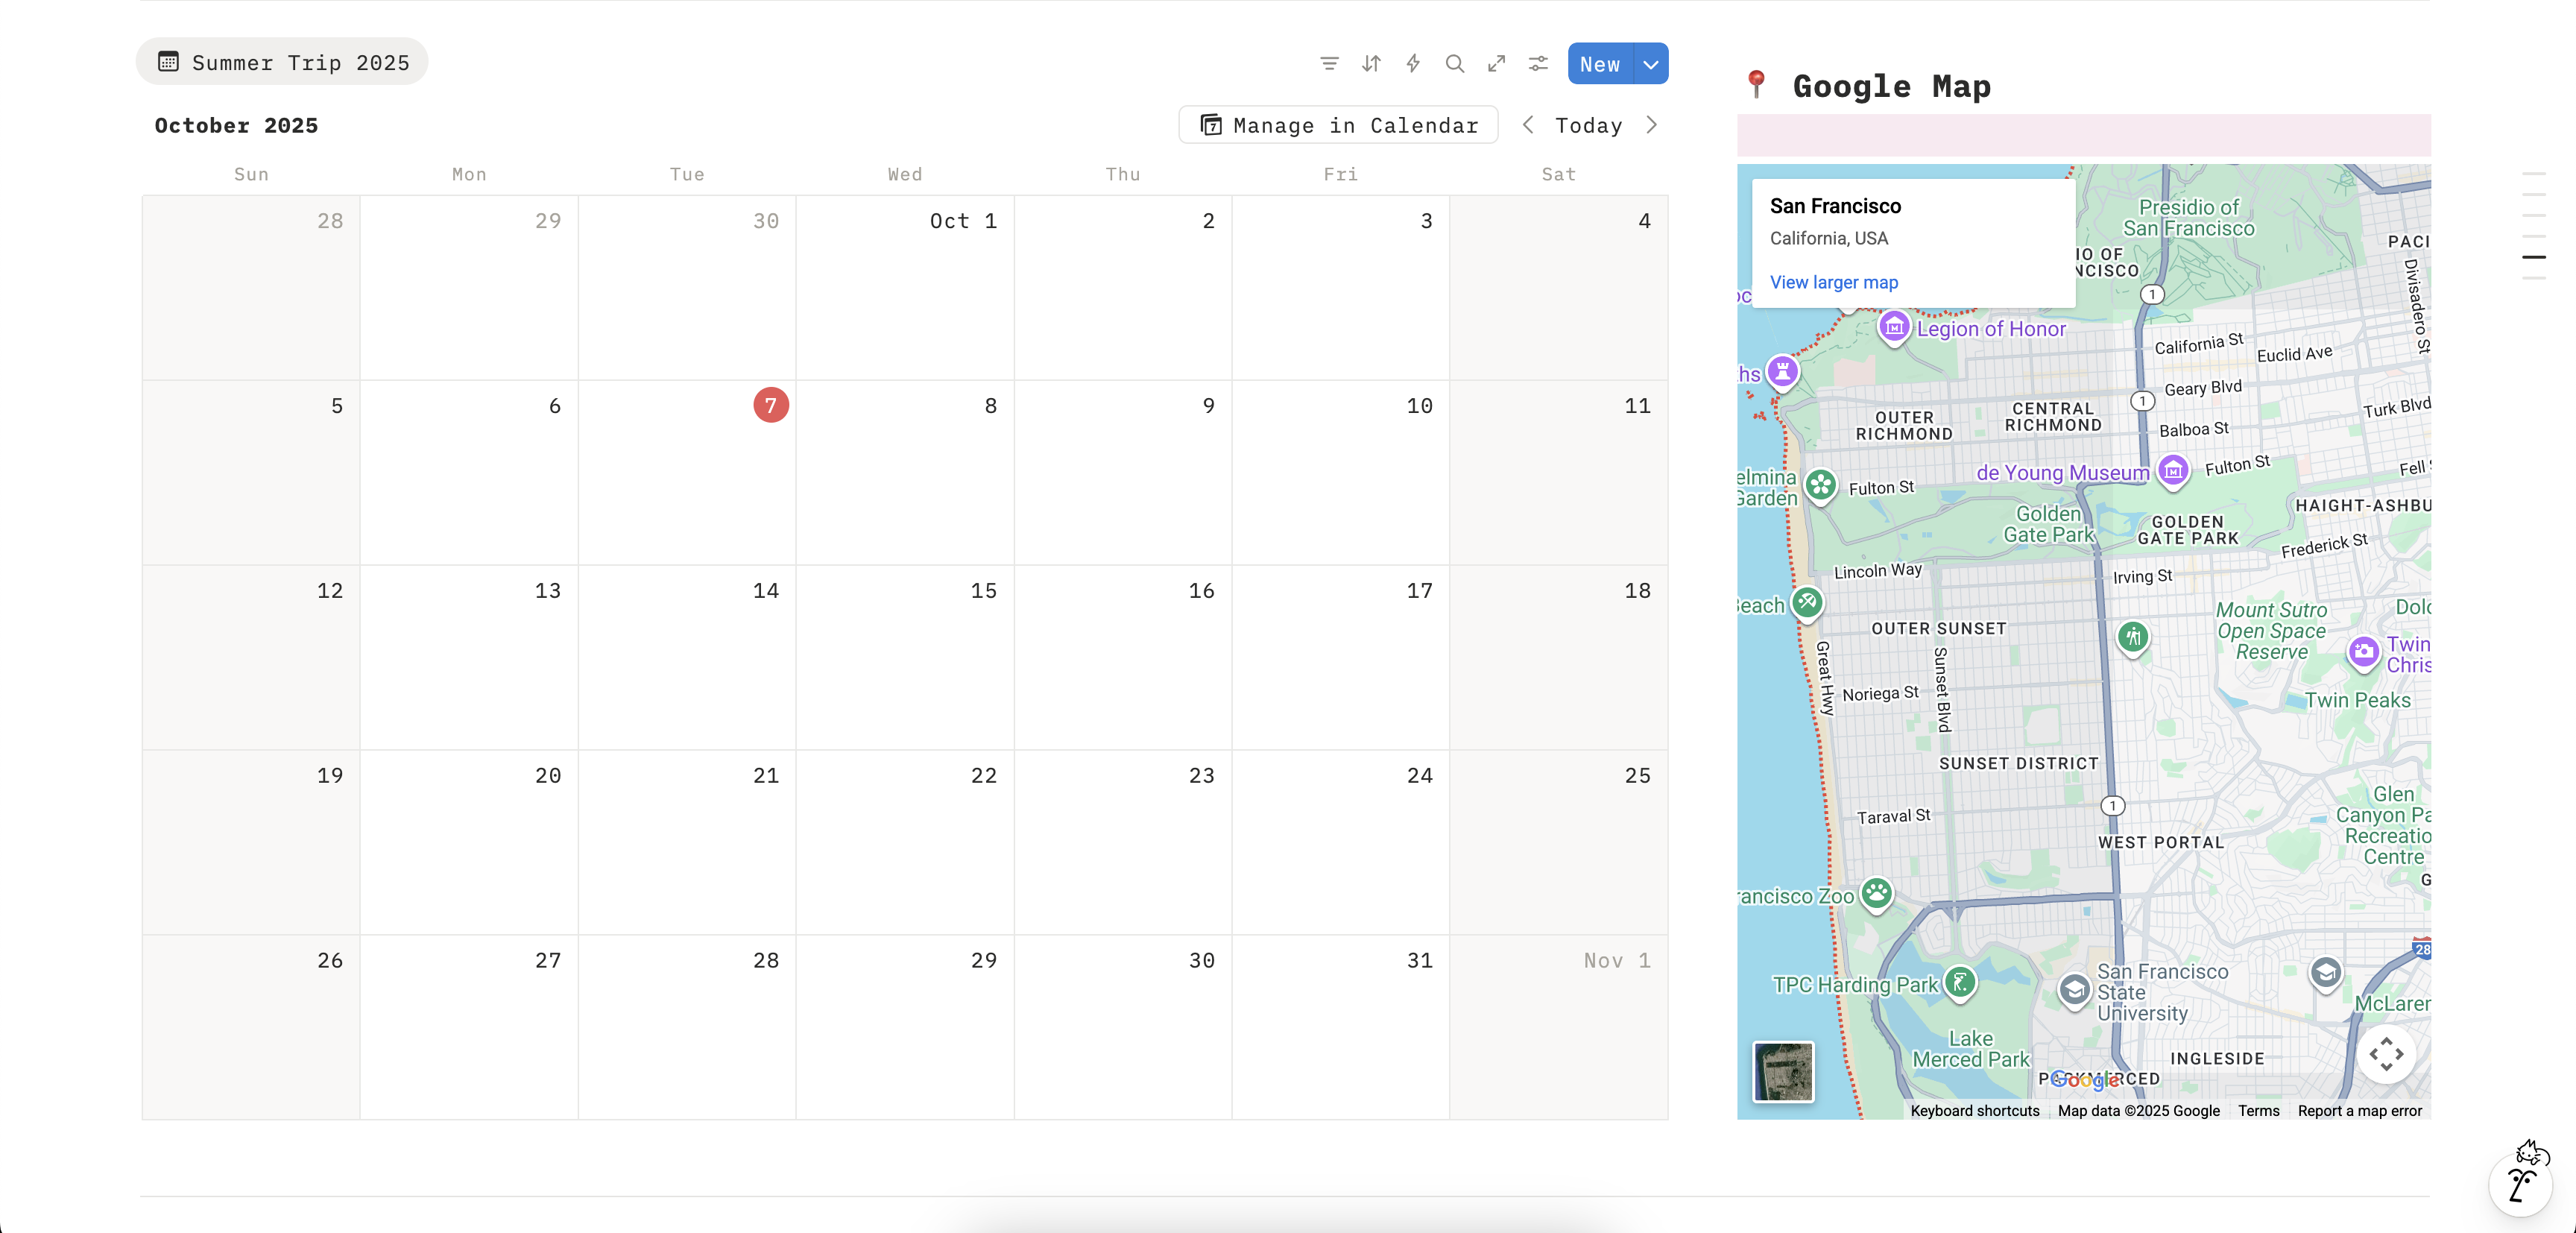Create a new entry with New button
Image resolution: width=2576 pixels, height=1233 pixels.
point(1600,64)
